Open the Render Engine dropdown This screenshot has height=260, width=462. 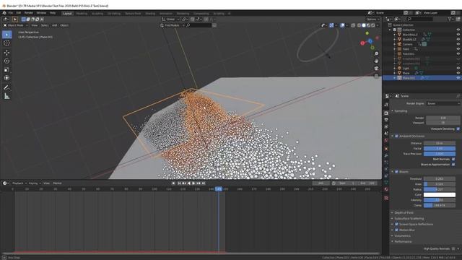click(443, 103)
